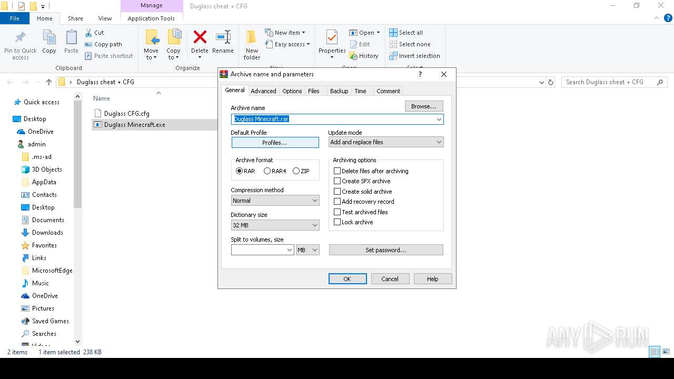Switch to the Backup tab
The width and height of the screenshot is (674, 379).
339,91
